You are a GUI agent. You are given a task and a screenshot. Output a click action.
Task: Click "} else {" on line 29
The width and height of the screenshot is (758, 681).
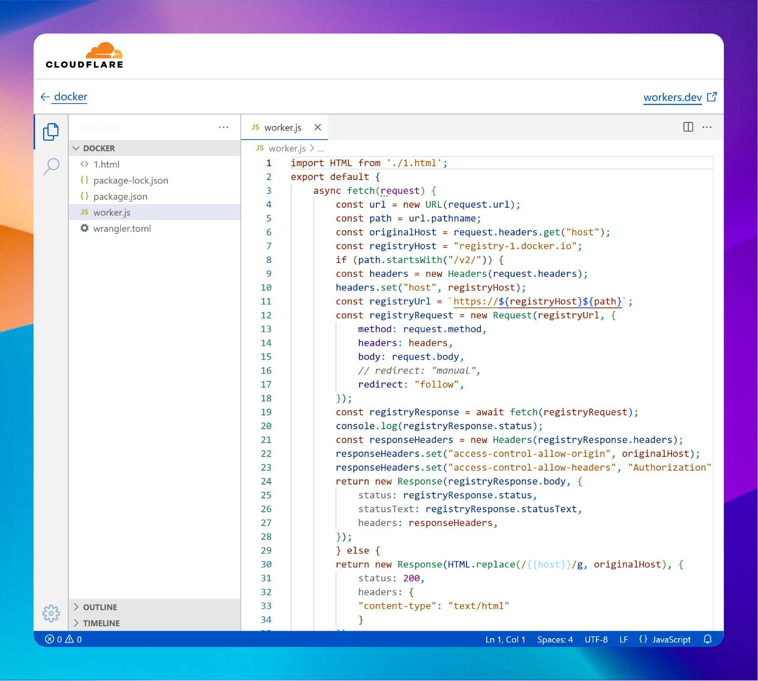pyautogui.click(x=358, y=550)
